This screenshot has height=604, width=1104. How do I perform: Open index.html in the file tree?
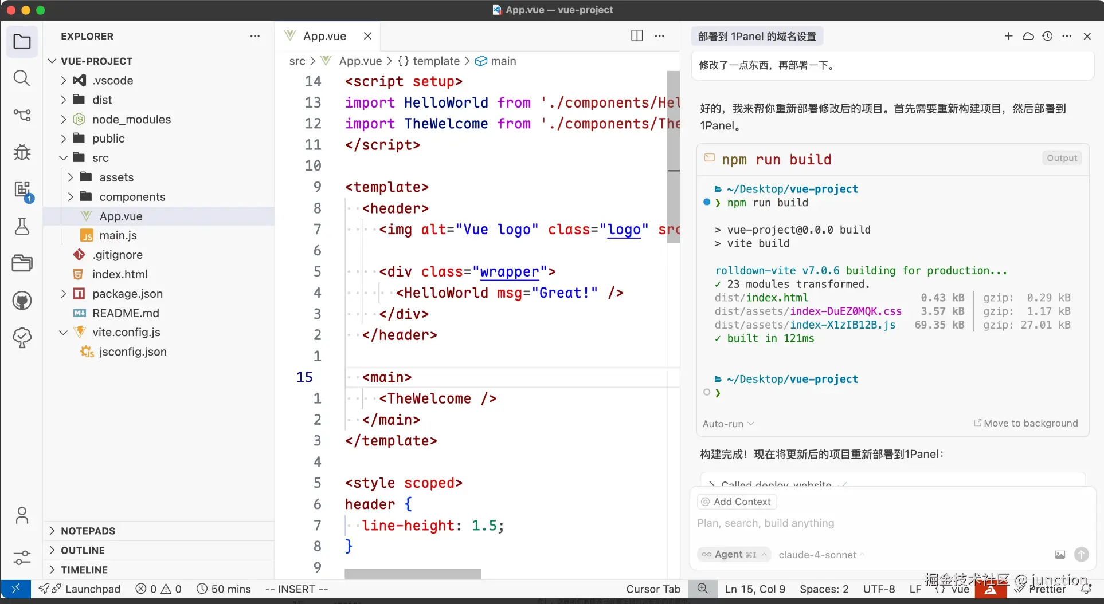[x=120, y=274]
